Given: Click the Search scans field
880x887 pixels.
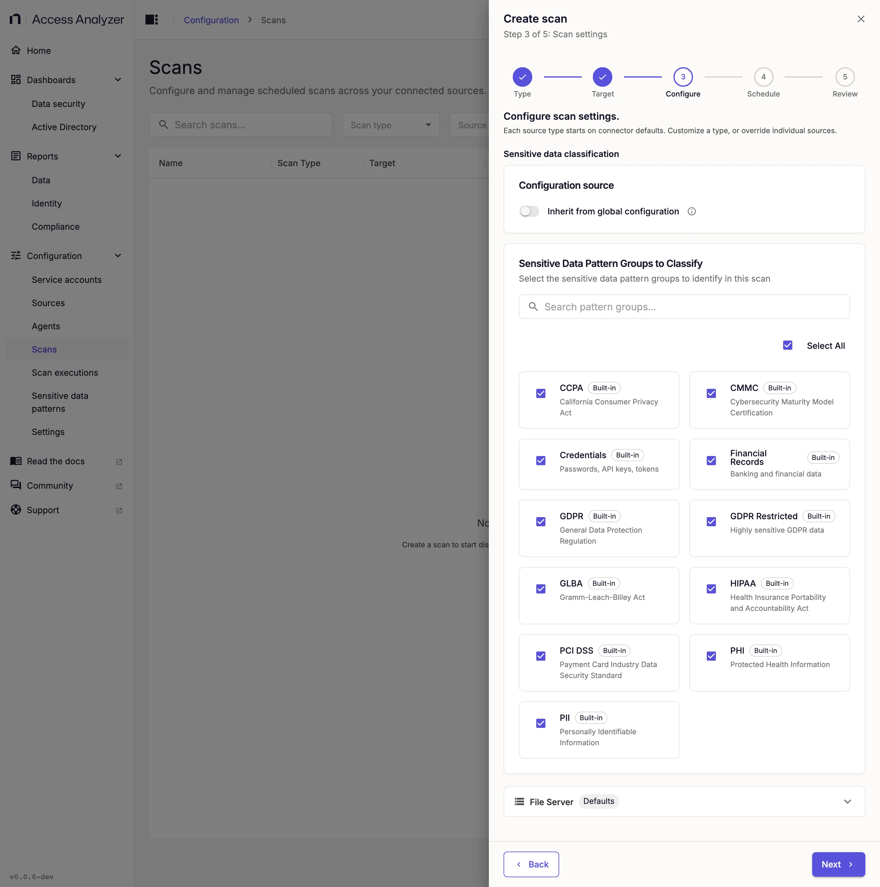Looking at the screenshot, I should 241,125.
